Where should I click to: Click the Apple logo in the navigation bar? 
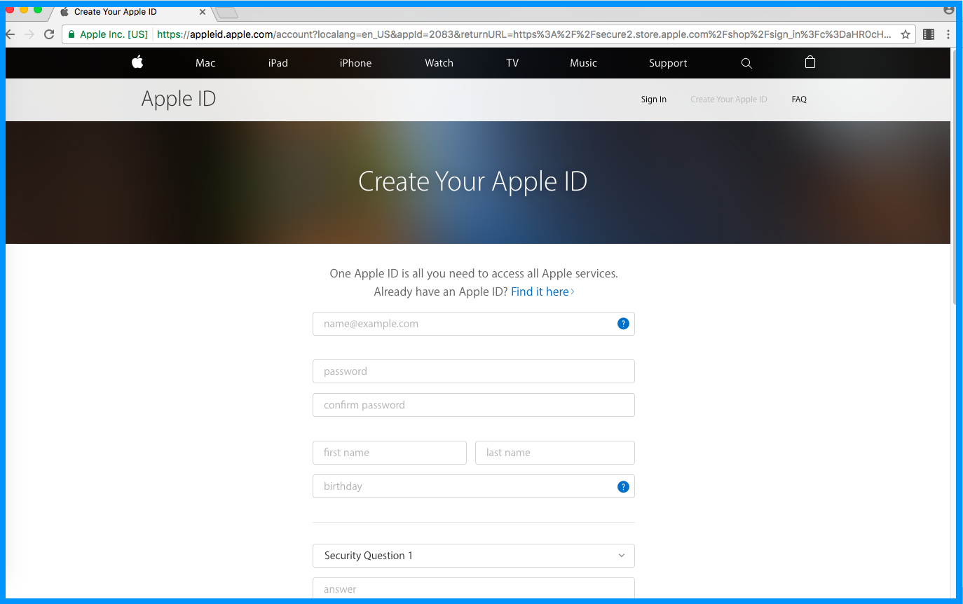point(137,62)
